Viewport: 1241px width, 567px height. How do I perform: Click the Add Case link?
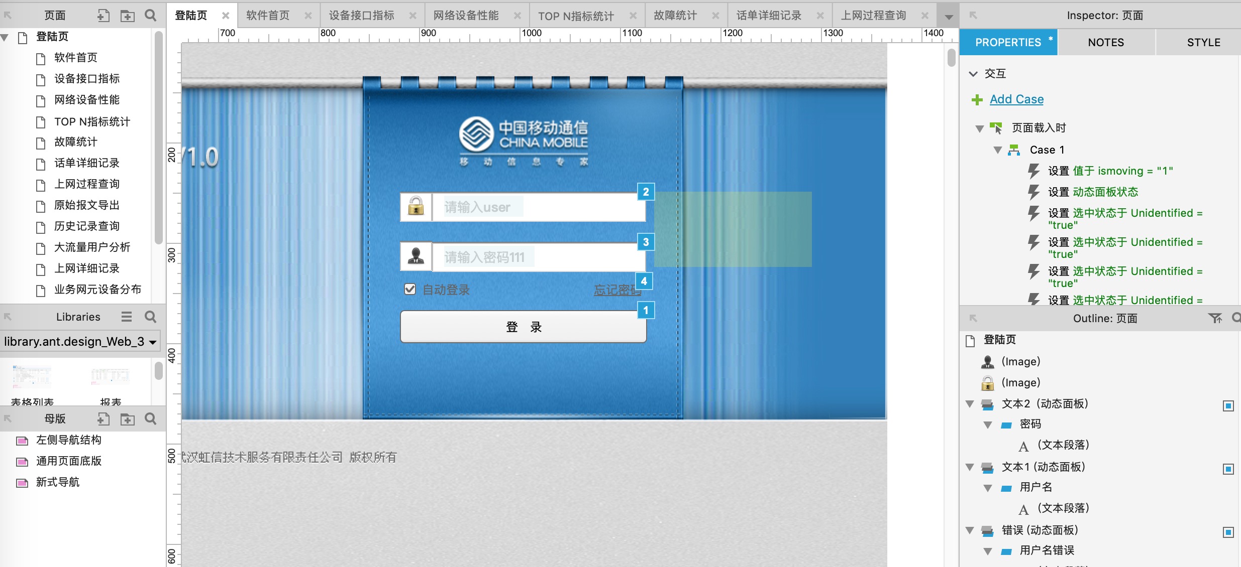pos(1016,99)
